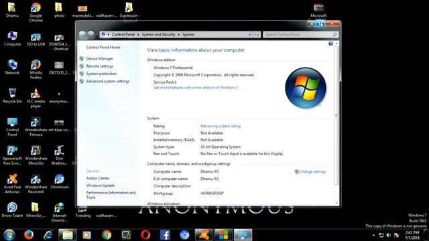Click the help question mark icon
This screenshot has height=241, width=429.
coord(330,44)
